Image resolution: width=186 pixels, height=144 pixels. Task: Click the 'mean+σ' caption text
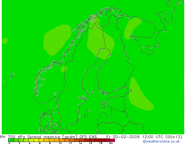click(52, 137)
